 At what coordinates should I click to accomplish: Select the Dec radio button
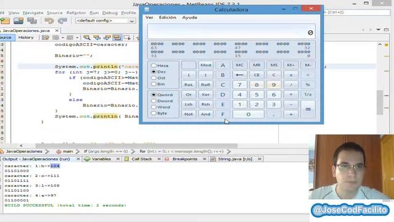click(153, 72)
